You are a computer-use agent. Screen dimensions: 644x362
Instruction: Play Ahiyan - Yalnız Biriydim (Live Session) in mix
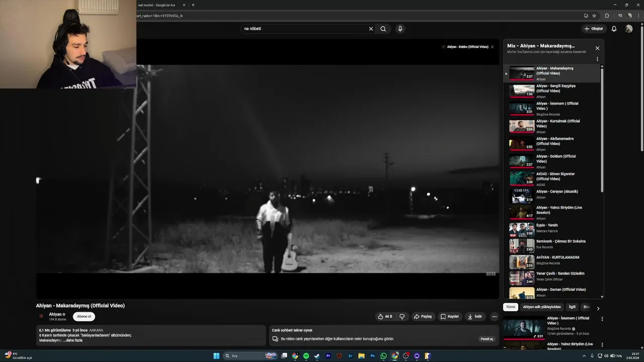(x=552, y=212)
